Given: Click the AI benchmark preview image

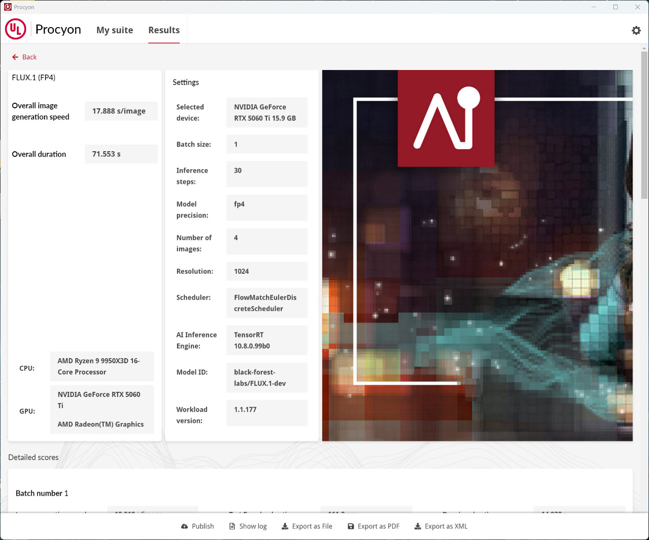Looking at the screenshot, I should pyautogui.click(x=477, y=255).
